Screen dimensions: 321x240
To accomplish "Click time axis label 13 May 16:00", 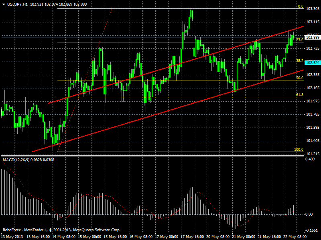I will 38,237.
